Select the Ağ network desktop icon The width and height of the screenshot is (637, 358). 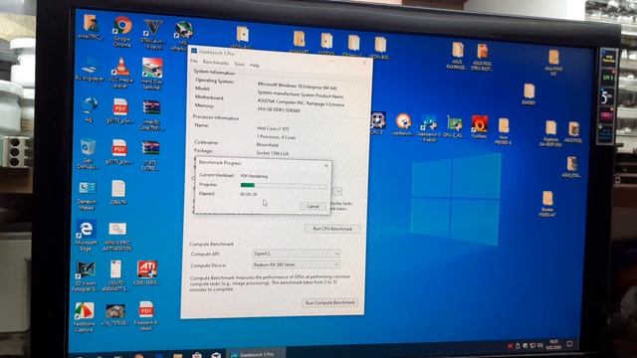89,109
